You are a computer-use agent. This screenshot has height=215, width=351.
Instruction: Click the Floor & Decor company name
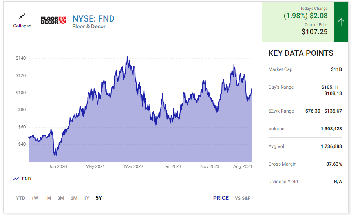89,27
